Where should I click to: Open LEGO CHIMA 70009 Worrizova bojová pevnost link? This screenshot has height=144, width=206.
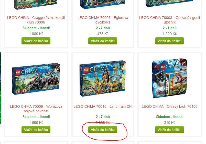[36, 109]
